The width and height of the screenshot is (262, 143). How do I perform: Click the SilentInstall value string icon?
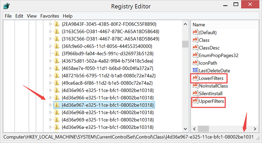195,93
